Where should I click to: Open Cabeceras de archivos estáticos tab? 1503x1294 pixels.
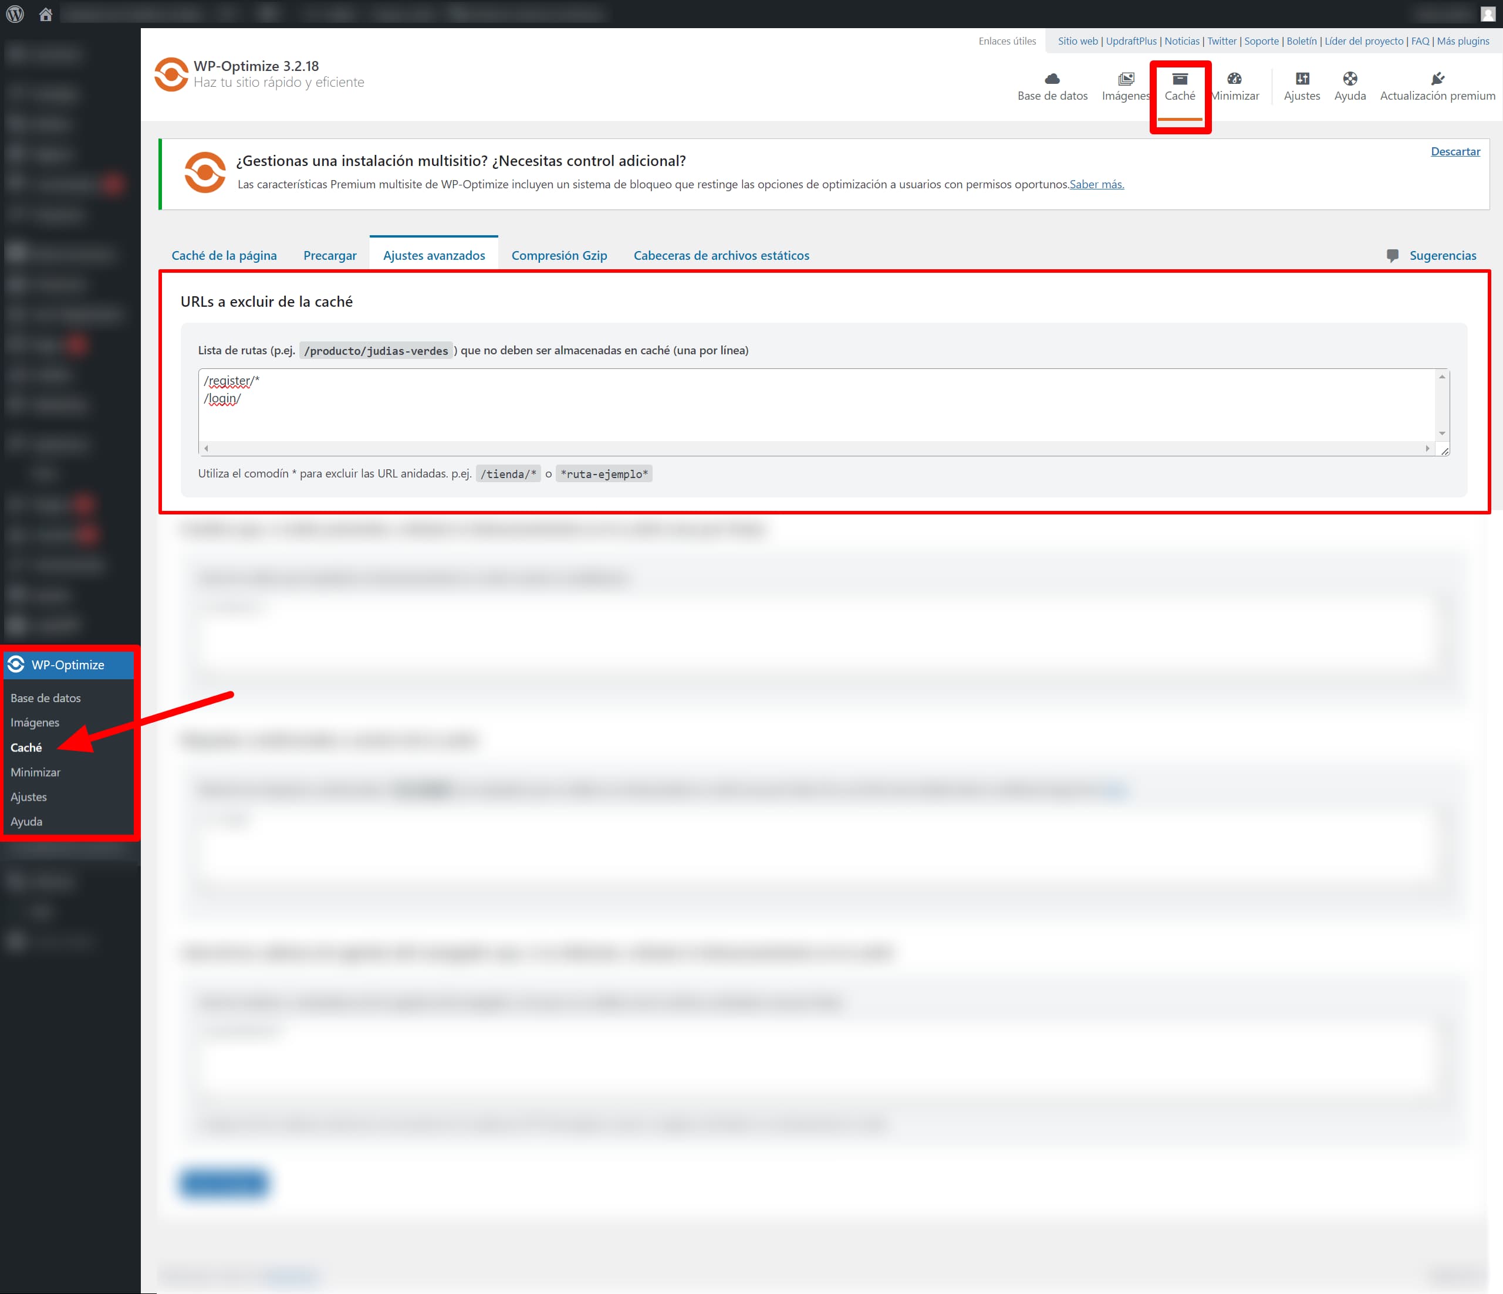click(x=721, y=255)
